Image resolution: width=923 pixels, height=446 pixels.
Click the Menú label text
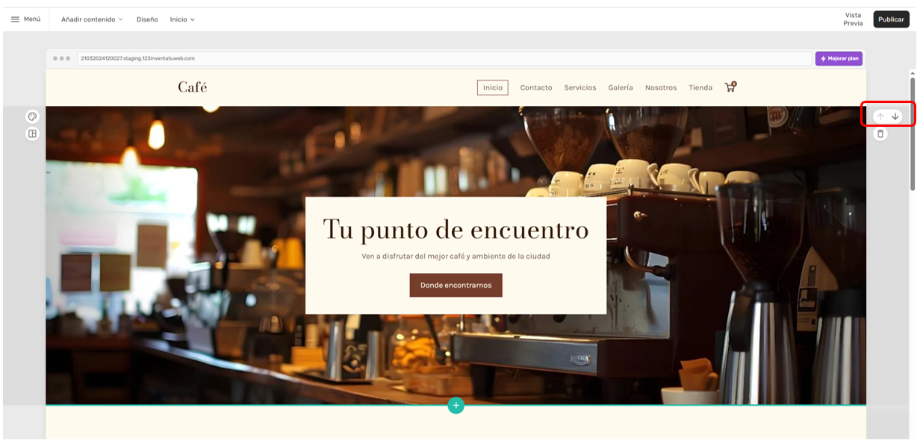(32, 19)
